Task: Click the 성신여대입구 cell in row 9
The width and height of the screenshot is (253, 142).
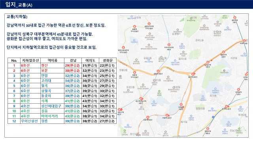Action: click(51, 106)
